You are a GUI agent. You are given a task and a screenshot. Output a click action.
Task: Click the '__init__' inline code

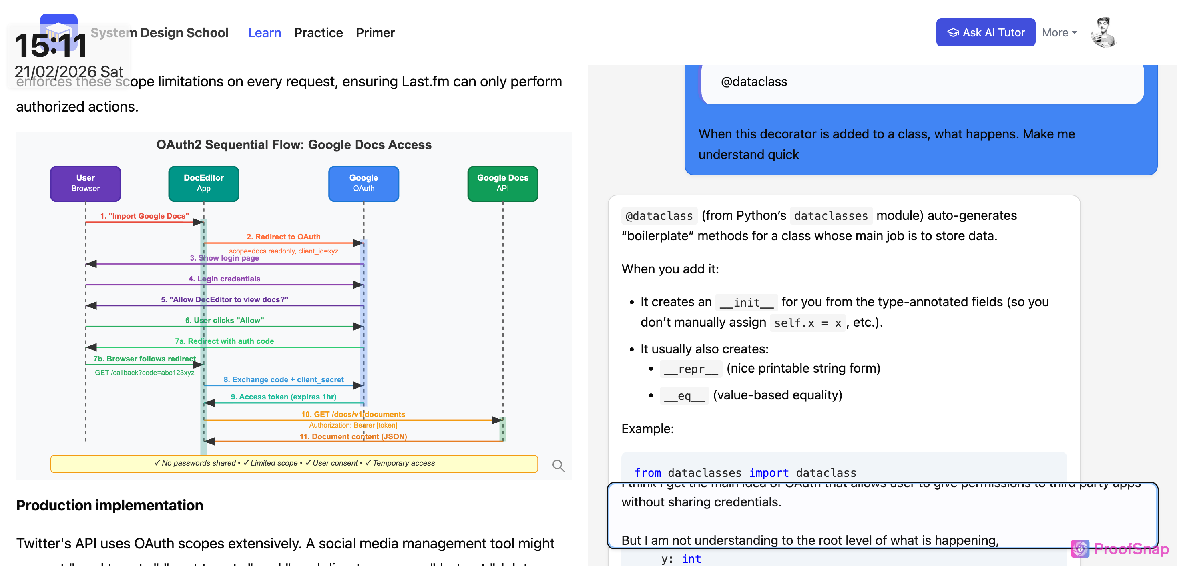coord(747,303)
